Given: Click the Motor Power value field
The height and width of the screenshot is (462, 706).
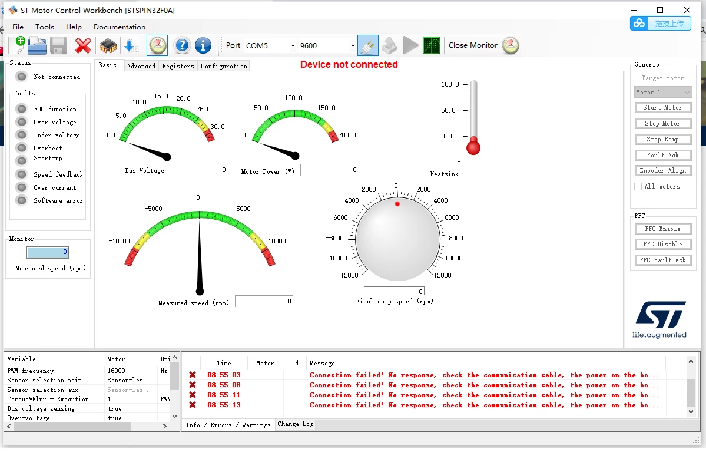Looking at the screenshot, I should click(329, 170).
